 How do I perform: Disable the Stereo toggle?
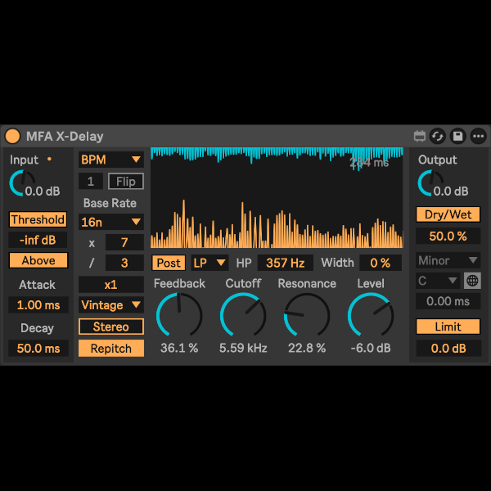pos(110,327)
